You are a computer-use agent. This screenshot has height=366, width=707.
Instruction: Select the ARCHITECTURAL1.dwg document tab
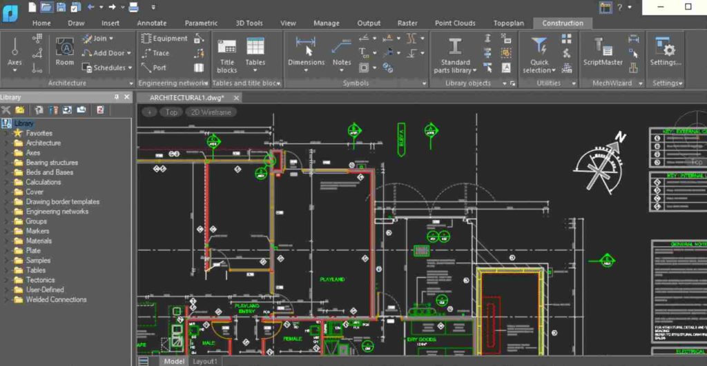(186, 98)
